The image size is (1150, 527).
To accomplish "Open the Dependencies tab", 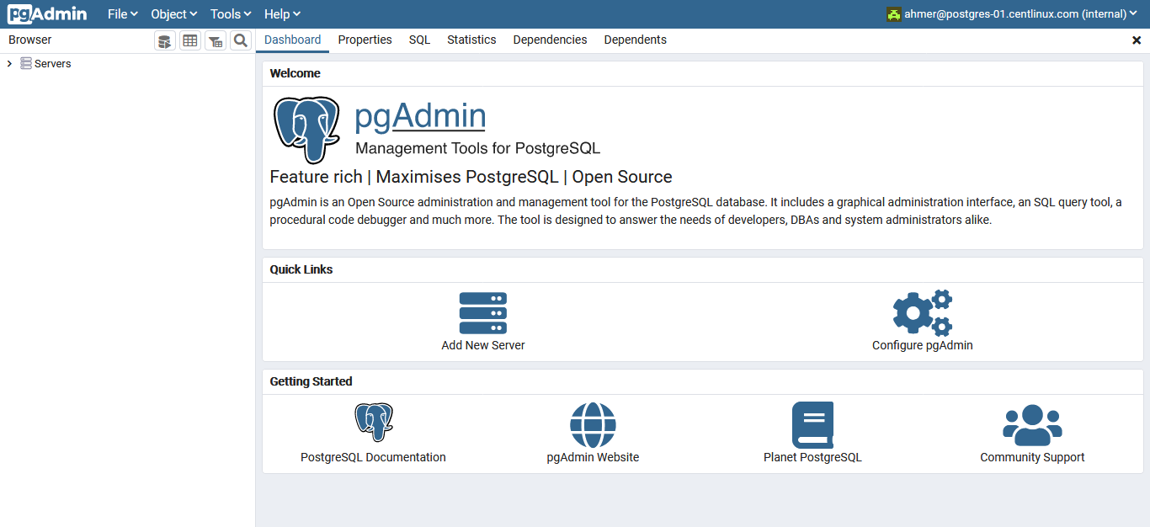I will (549, 40).
